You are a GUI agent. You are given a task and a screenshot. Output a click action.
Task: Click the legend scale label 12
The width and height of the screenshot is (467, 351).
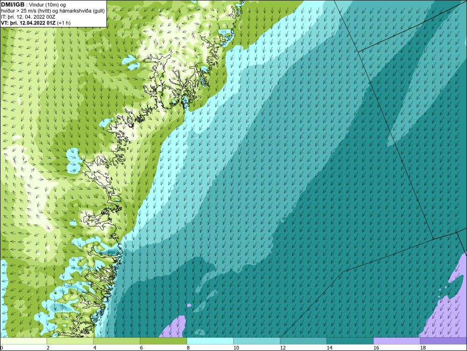pyautogui.click(x=283, y=348)
